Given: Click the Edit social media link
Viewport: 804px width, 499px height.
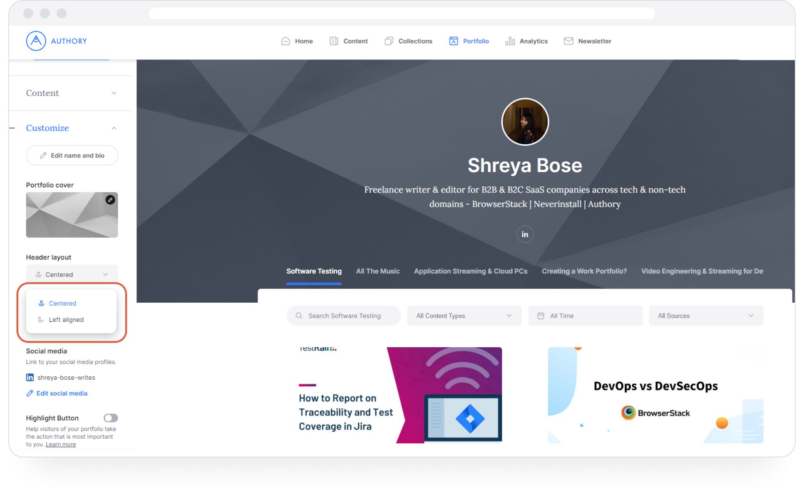Looking at the screenshot, I should click(62, 393).
